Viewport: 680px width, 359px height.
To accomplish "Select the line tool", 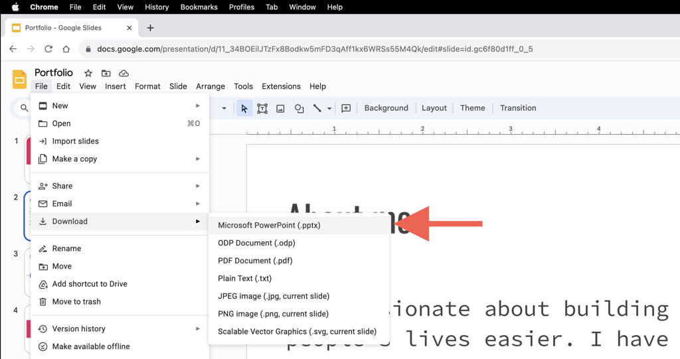I will tap(317, 108).
